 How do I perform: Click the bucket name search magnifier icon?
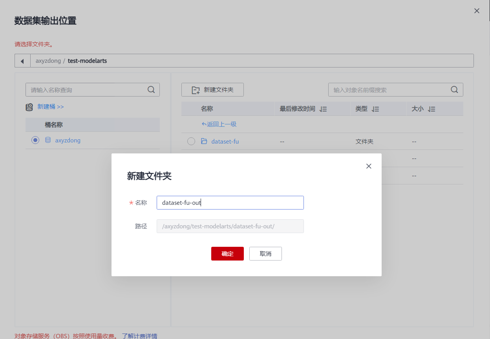coord(151,89)
